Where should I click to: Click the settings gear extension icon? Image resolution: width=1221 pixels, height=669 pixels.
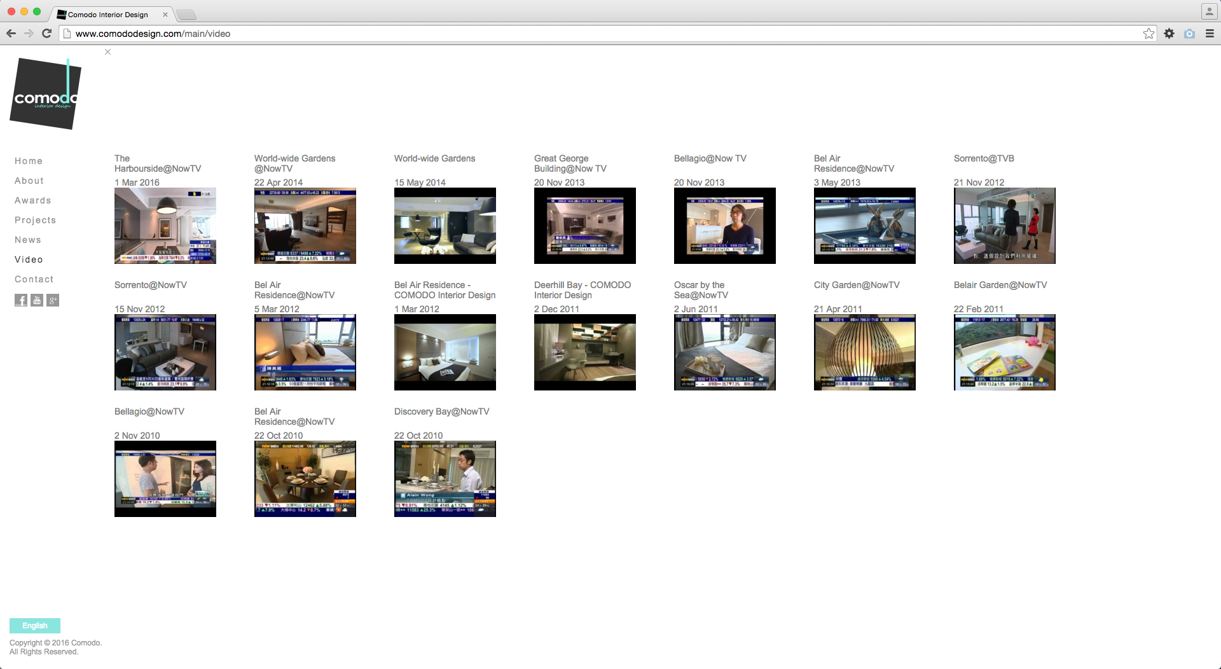click(1169, 34)
